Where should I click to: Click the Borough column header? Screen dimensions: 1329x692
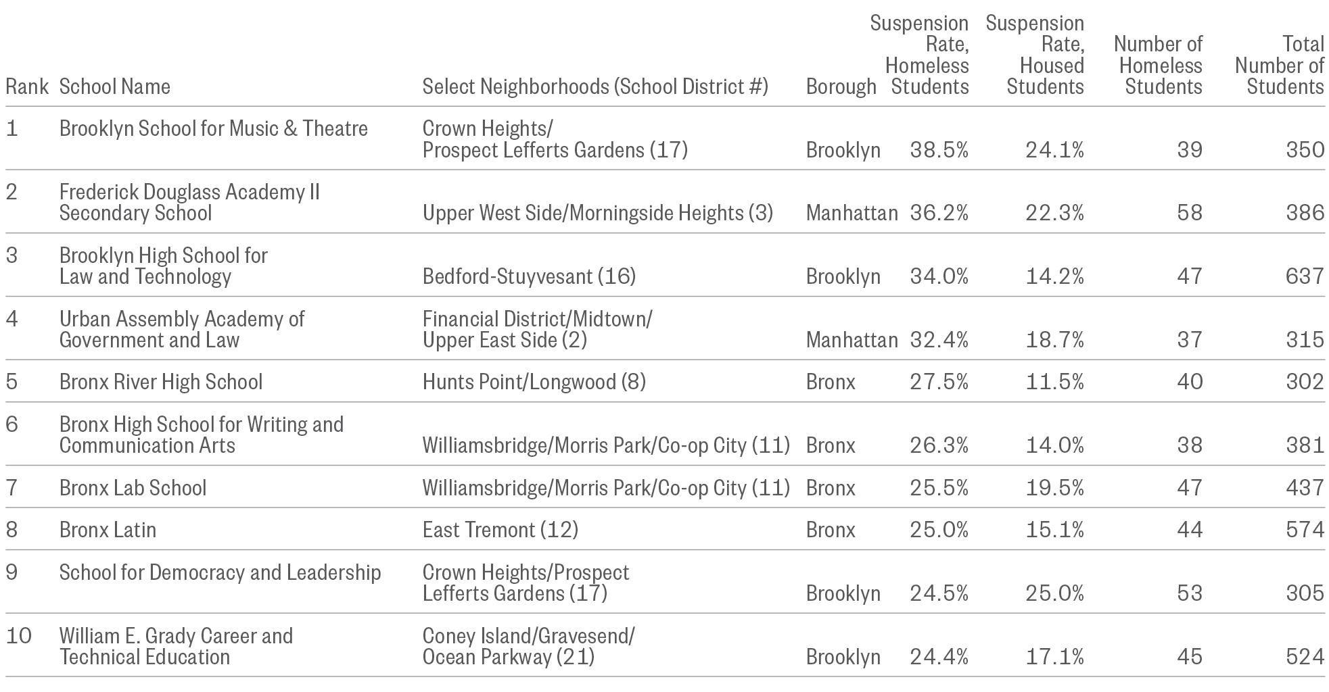tap(841, 86)
